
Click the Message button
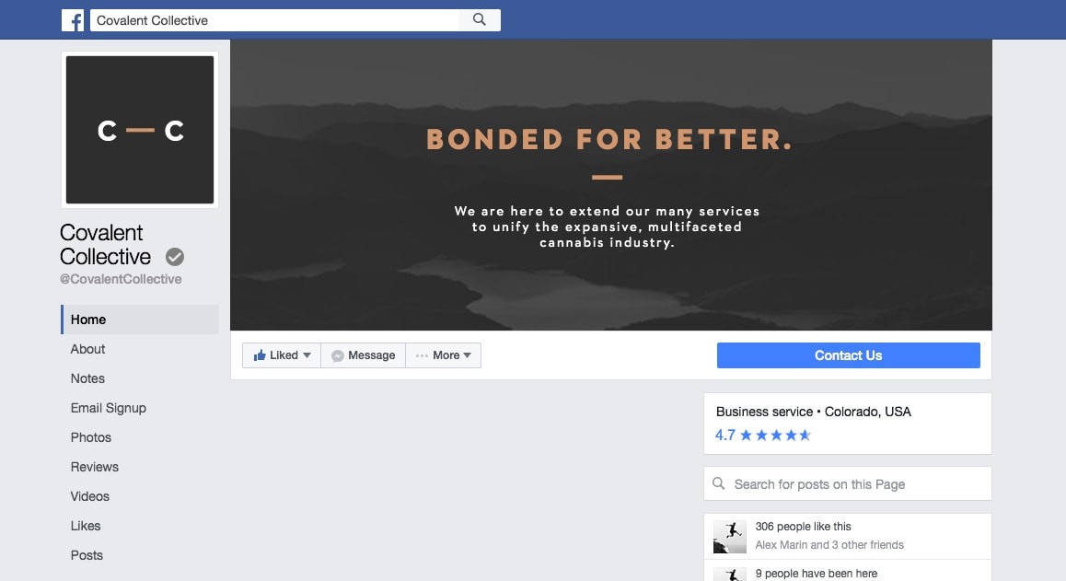tap(363, 355)
